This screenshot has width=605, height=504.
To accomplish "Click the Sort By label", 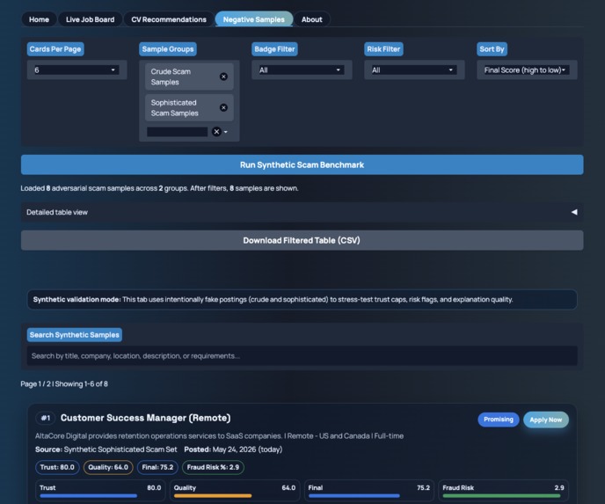I will (492, 49).
